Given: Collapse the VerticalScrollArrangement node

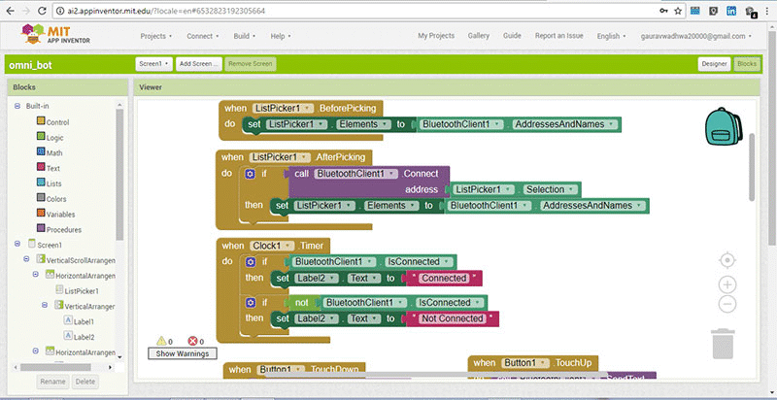Looking at the screenshot, I should click(x=27, y=259).
